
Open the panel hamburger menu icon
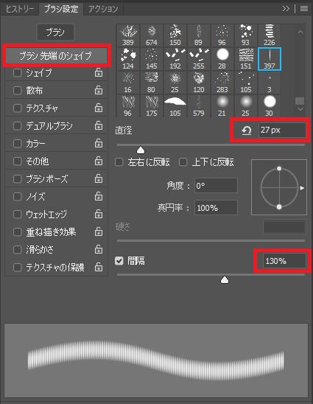pos(304,9)
